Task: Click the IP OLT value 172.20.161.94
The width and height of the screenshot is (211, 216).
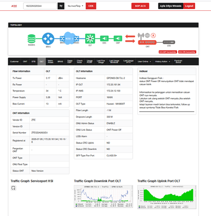Action: click(x=113, y=85)
